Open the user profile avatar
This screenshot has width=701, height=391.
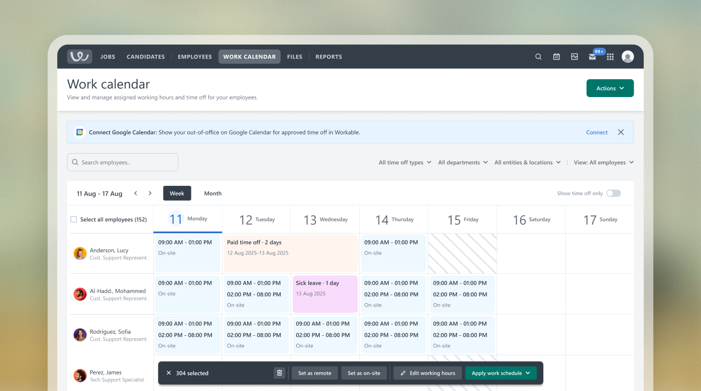pos(627,57)
